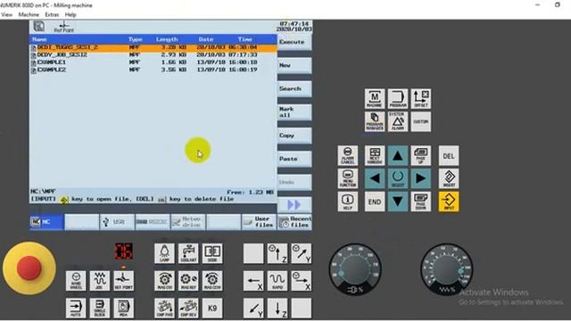This screenshot has height=321, width=571.
Task: Click the double-arrow extend softkey
Action: [294, 205]
